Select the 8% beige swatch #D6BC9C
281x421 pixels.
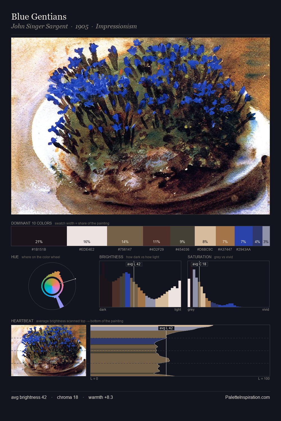click(x=205, y=236)
